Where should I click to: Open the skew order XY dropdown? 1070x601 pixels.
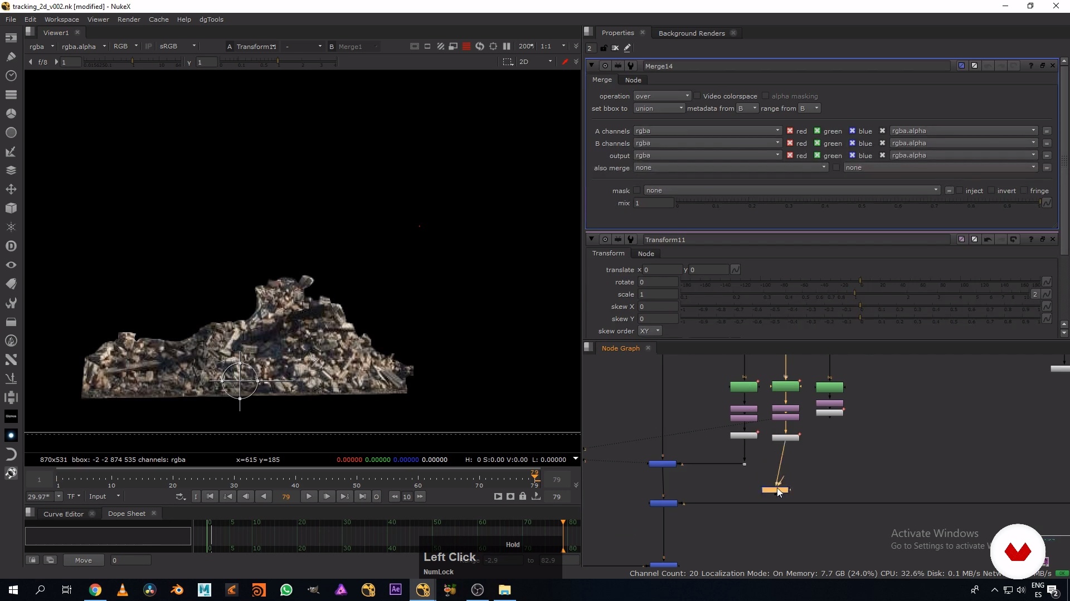(x=650, y=331)
